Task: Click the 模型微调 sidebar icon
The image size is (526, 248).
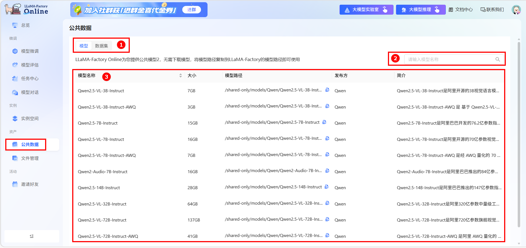Action: (15, 51)
